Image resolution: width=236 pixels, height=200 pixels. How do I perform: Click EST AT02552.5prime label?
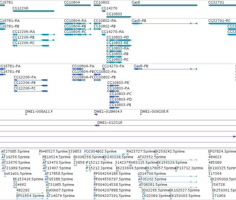(x=152, y=157)
